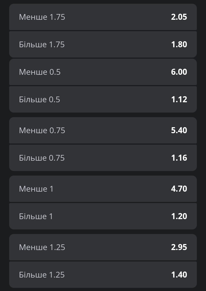Viewport: 206px width, 291px height.
Task: Pick the Більше 0.75 row
Action: [x=103, y=158]
